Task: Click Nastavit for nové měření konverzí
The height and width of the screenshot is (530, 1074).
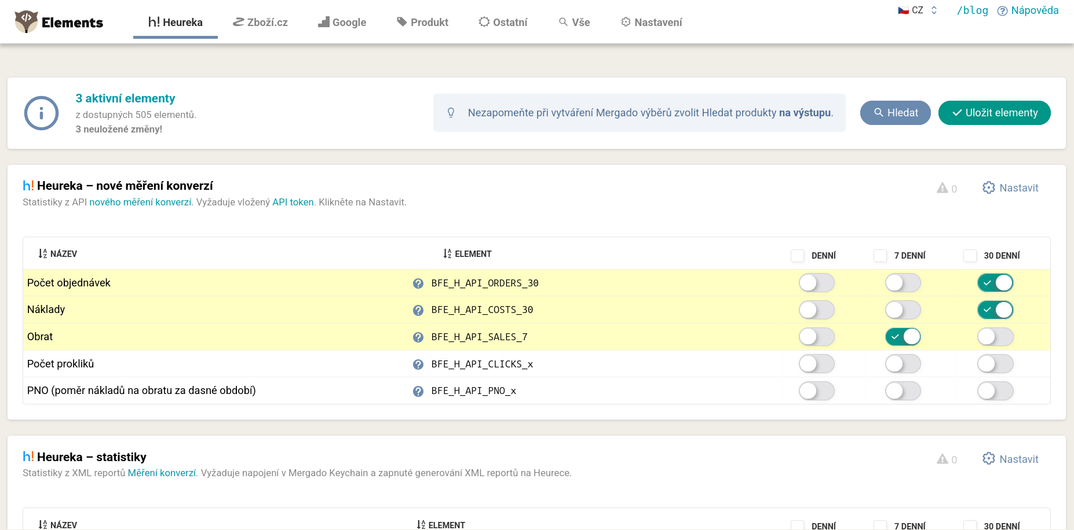Action: (1011, 188)
